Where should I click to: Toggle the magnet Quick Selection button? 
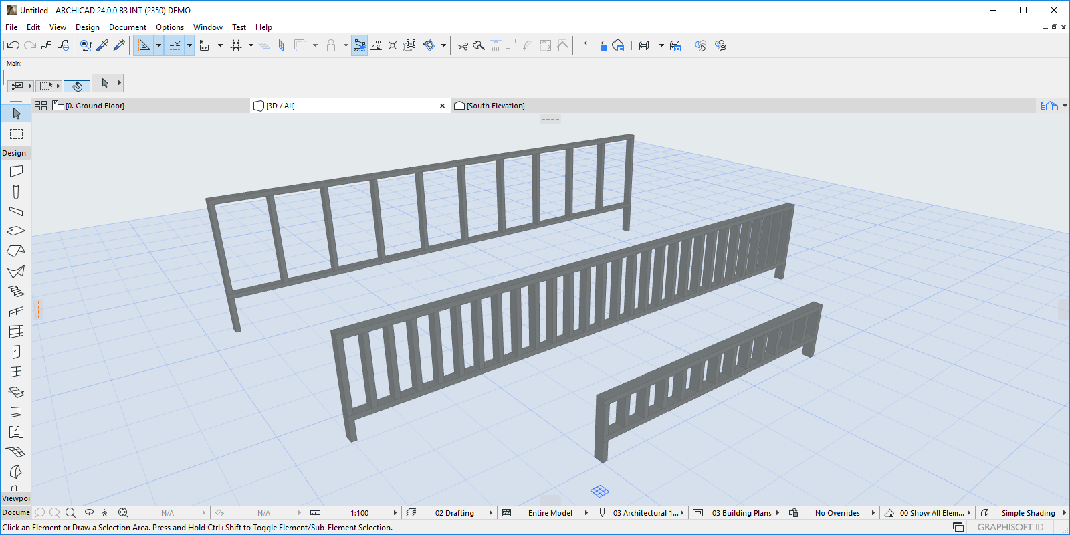77,86
